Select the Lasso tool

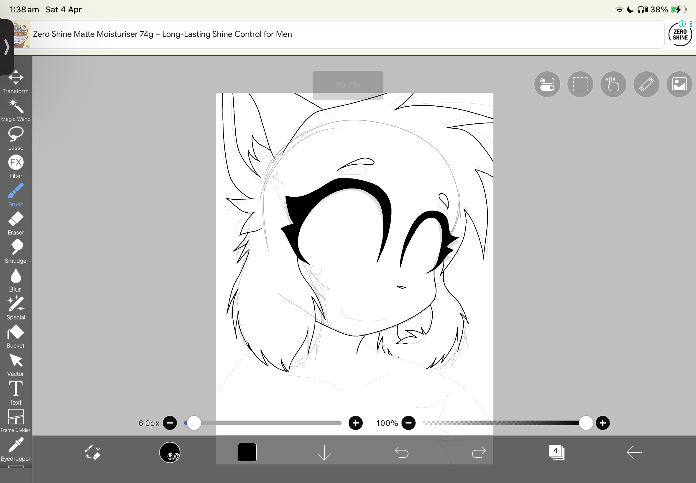[16, 138]
